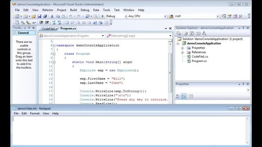
Task: Select the Program.cs editor tab
Action: pyautogui.click(x=68, y=29)
